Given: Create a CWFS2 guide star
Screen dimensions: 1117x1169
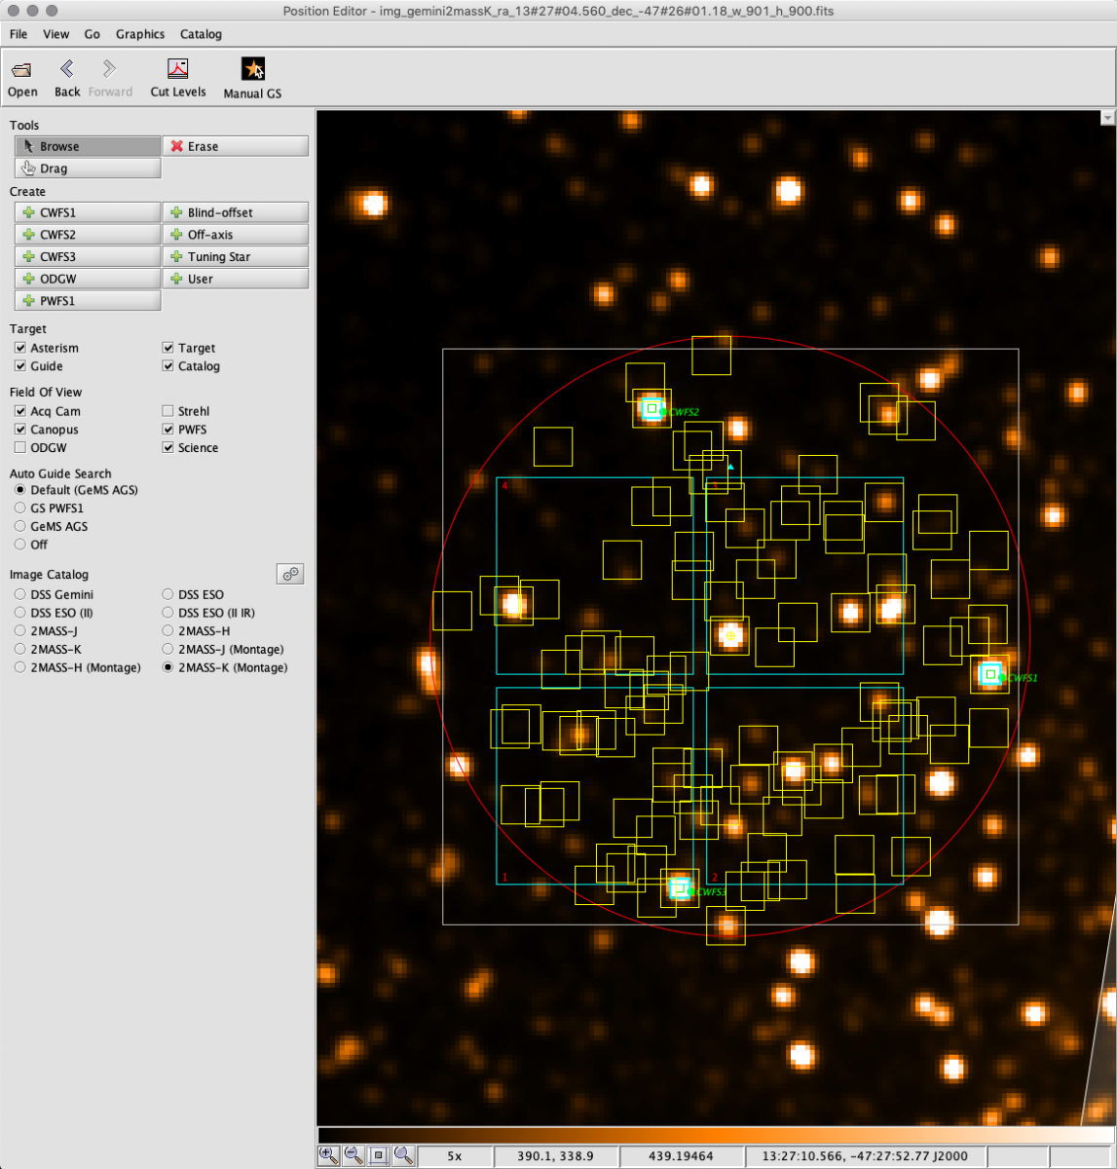Looking at the screenshot, I should (x=88, y=235).
